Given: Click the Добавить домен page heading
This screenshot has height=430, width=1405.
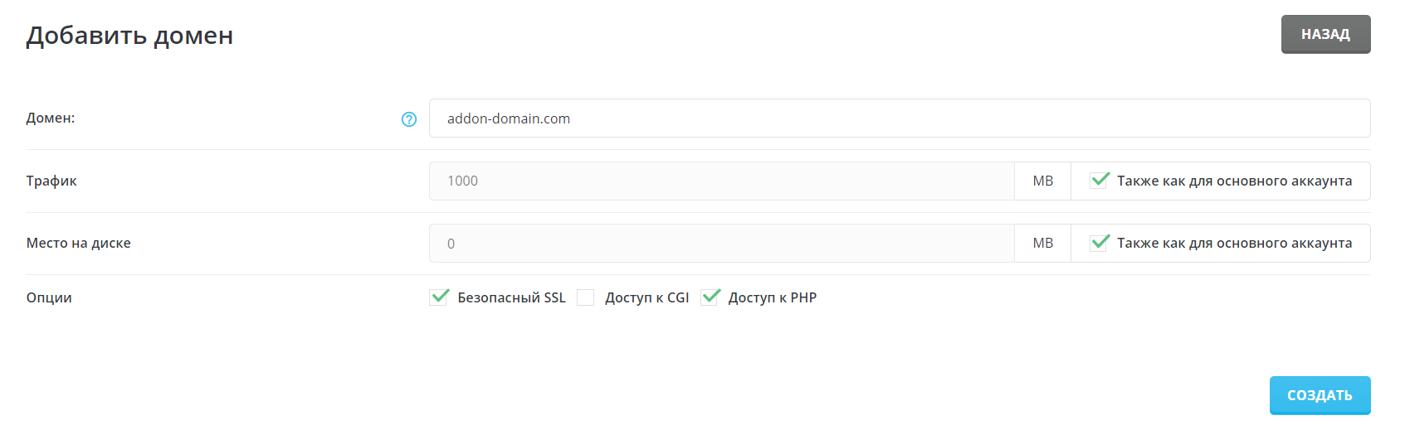Looking at the screenshot, I should [x=129, y=36].
